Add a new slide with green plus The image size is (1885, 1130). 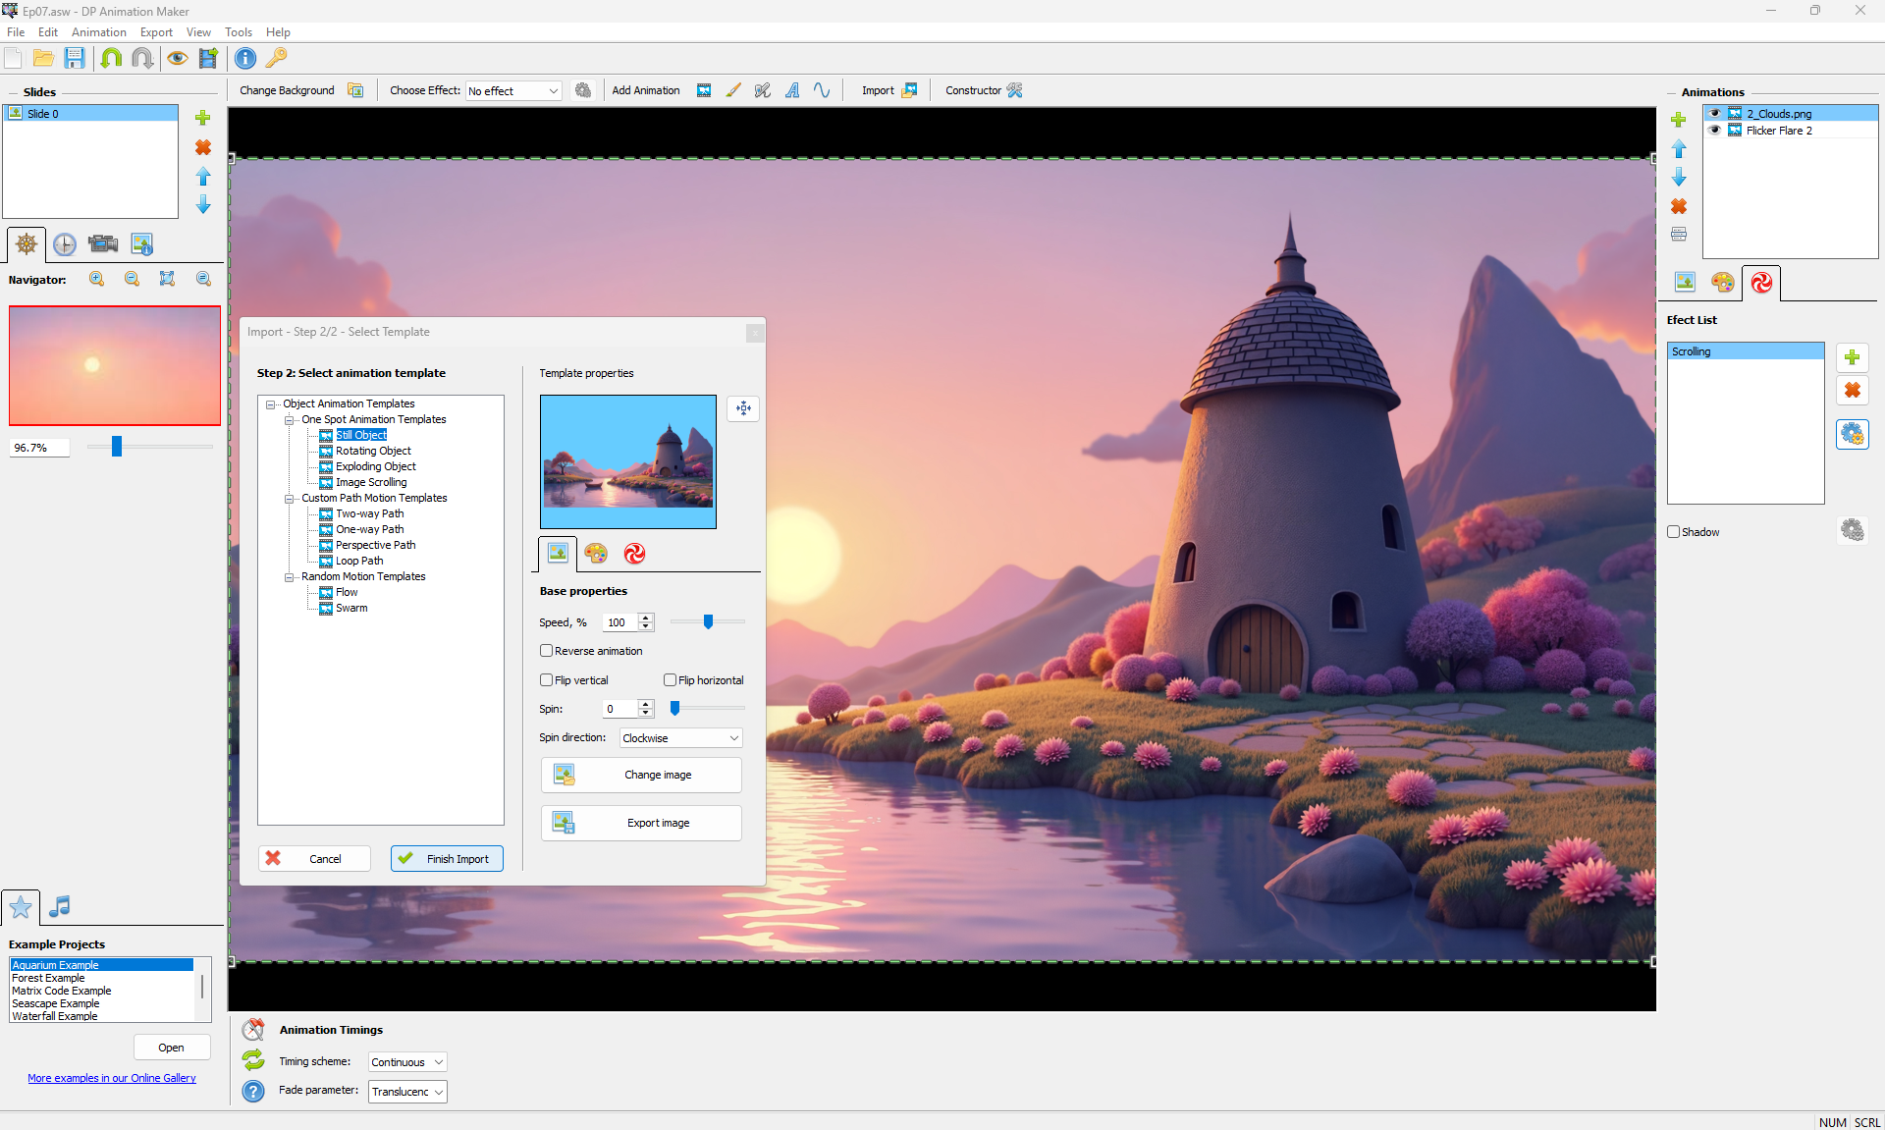pyautogui.click(x=203, y=118)
